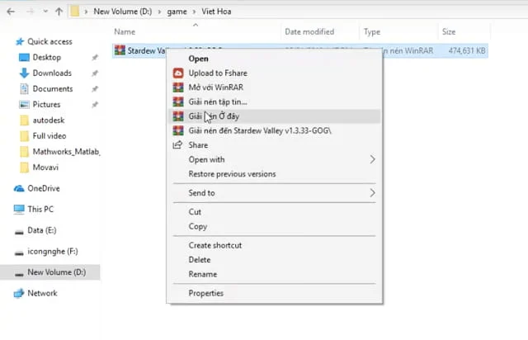This screenshot has width=528, height=340.
Task: Sort files by Name column
Action: pyautogui.click(x=125, y=31)
